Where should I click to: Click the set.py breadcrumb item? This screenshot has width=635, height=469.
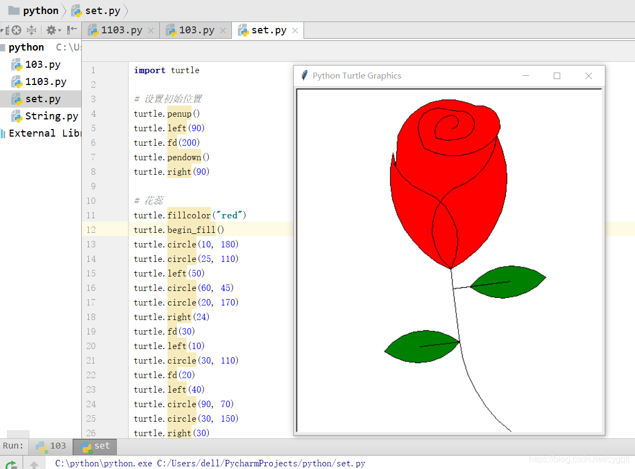(96, 11)
